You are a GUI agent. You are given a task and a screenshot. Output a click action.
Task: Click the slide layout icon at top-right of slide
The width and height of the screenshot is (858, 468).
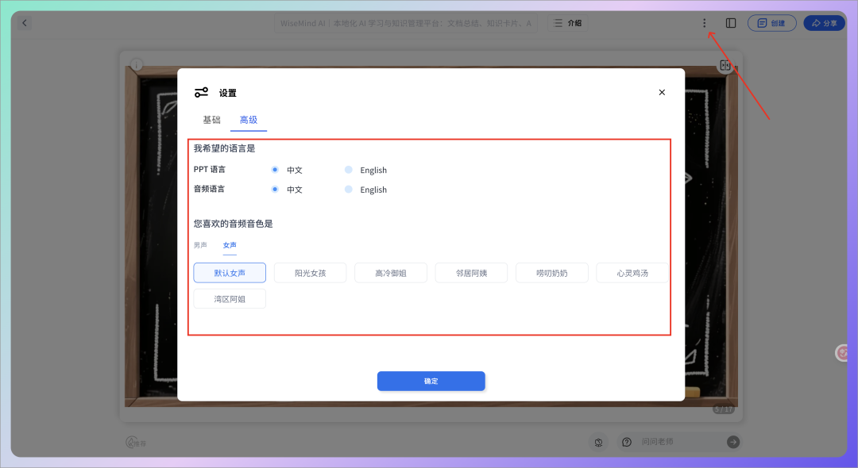[x=725, y=66]
